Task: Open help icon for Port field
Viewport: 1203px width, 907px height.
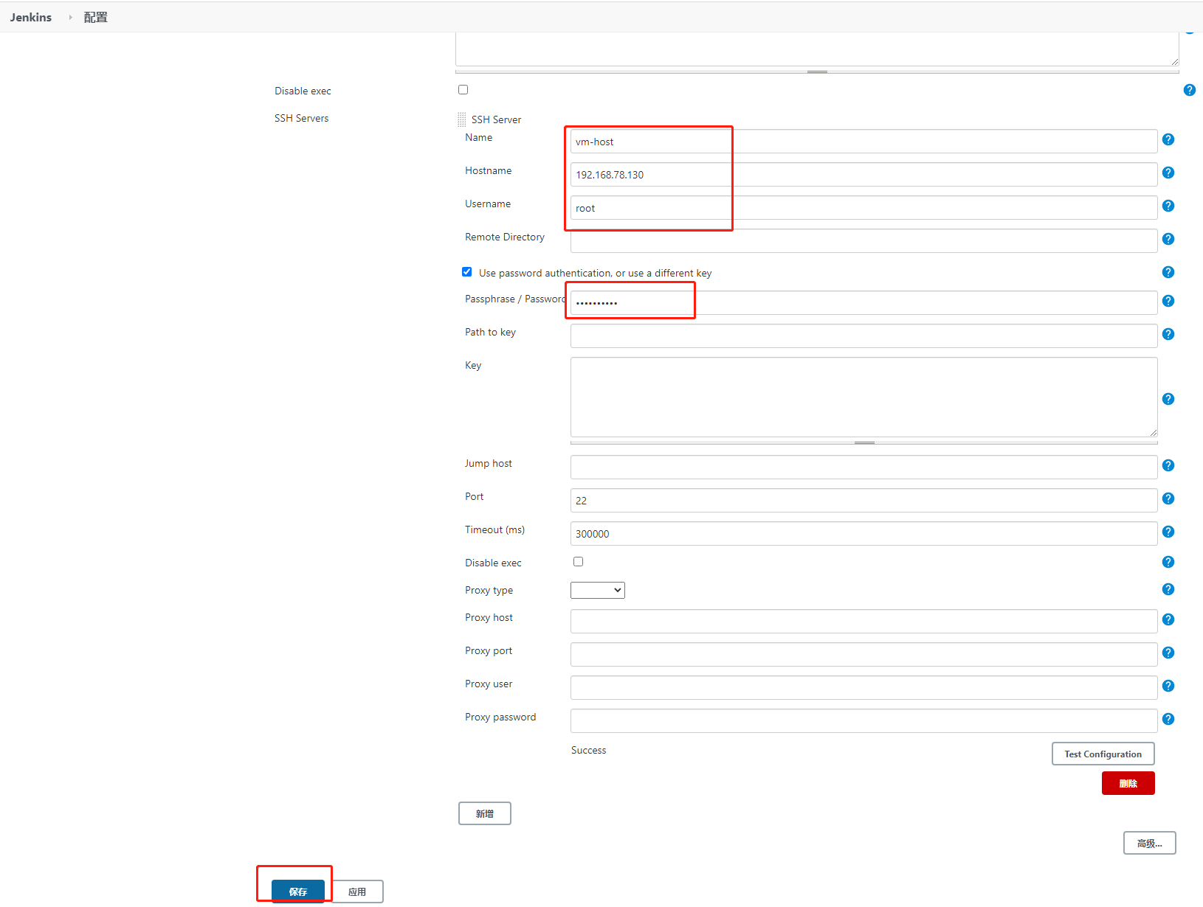Action: pos(1168,498)
